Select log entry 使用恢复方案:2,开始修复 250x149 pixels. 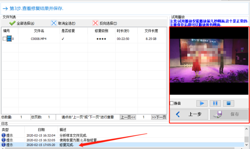tap(79, 140)
